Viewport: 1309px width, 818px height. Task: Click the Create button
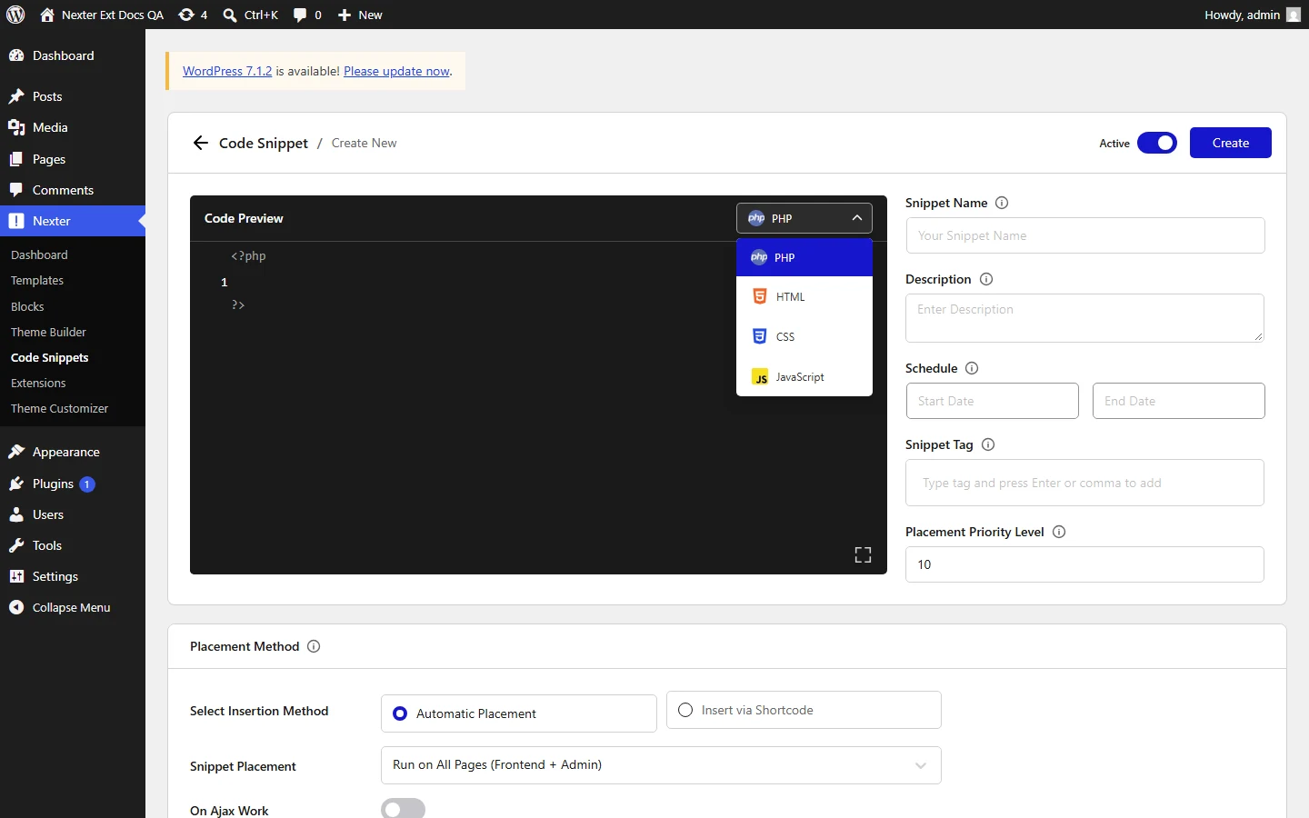[x=1231, y=143]
